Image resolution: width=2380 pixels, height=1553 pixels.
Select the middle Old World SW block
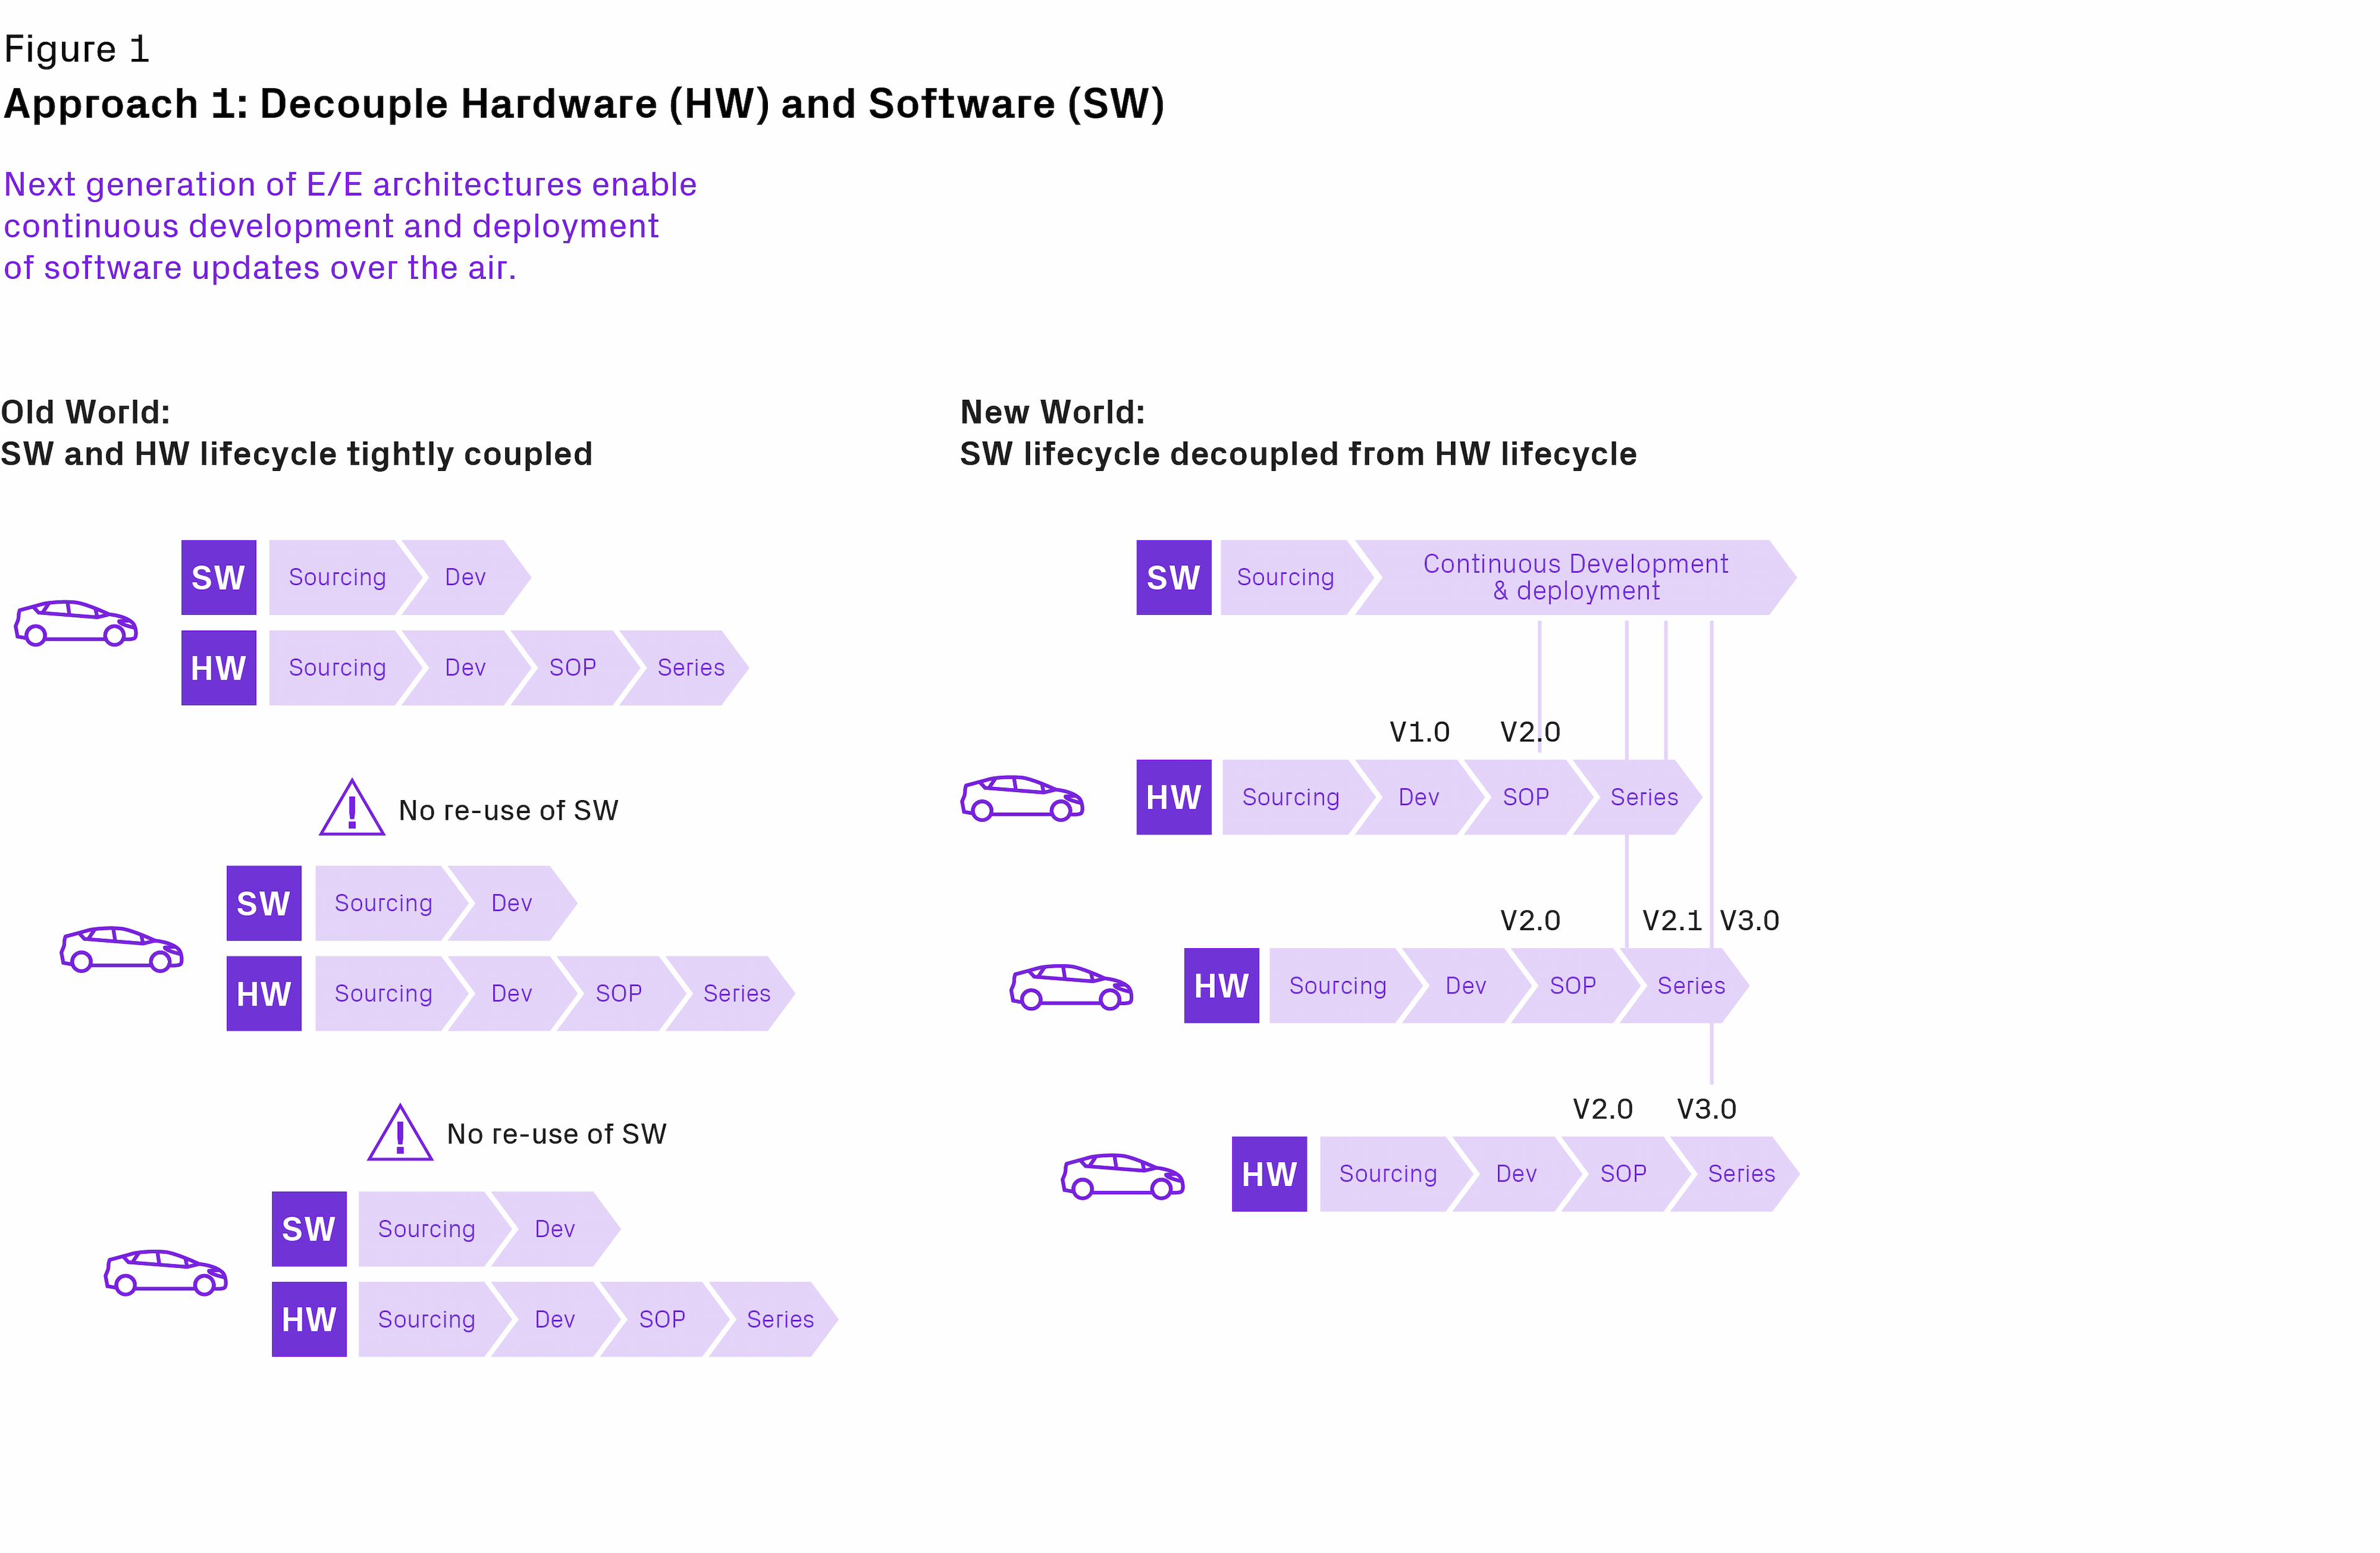coord(264,904)
